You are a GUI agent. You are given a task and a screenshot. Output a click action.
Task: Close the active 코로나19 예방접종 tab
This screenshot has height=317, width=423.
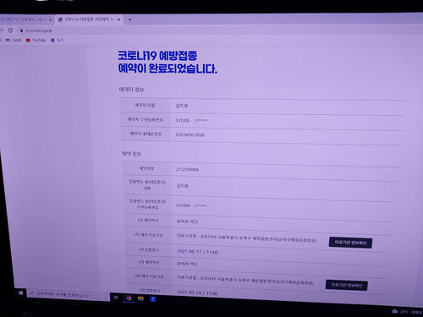point(118,19)
